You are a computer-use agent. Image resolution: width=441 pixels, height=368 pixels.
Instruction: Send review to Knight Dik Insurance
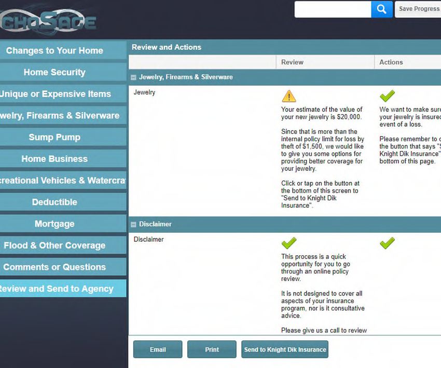click(x=285, y=349)
